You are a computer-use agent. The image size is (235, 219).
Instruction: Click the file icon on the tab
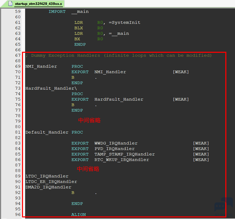pyautogui.click(x=10, y=4)
